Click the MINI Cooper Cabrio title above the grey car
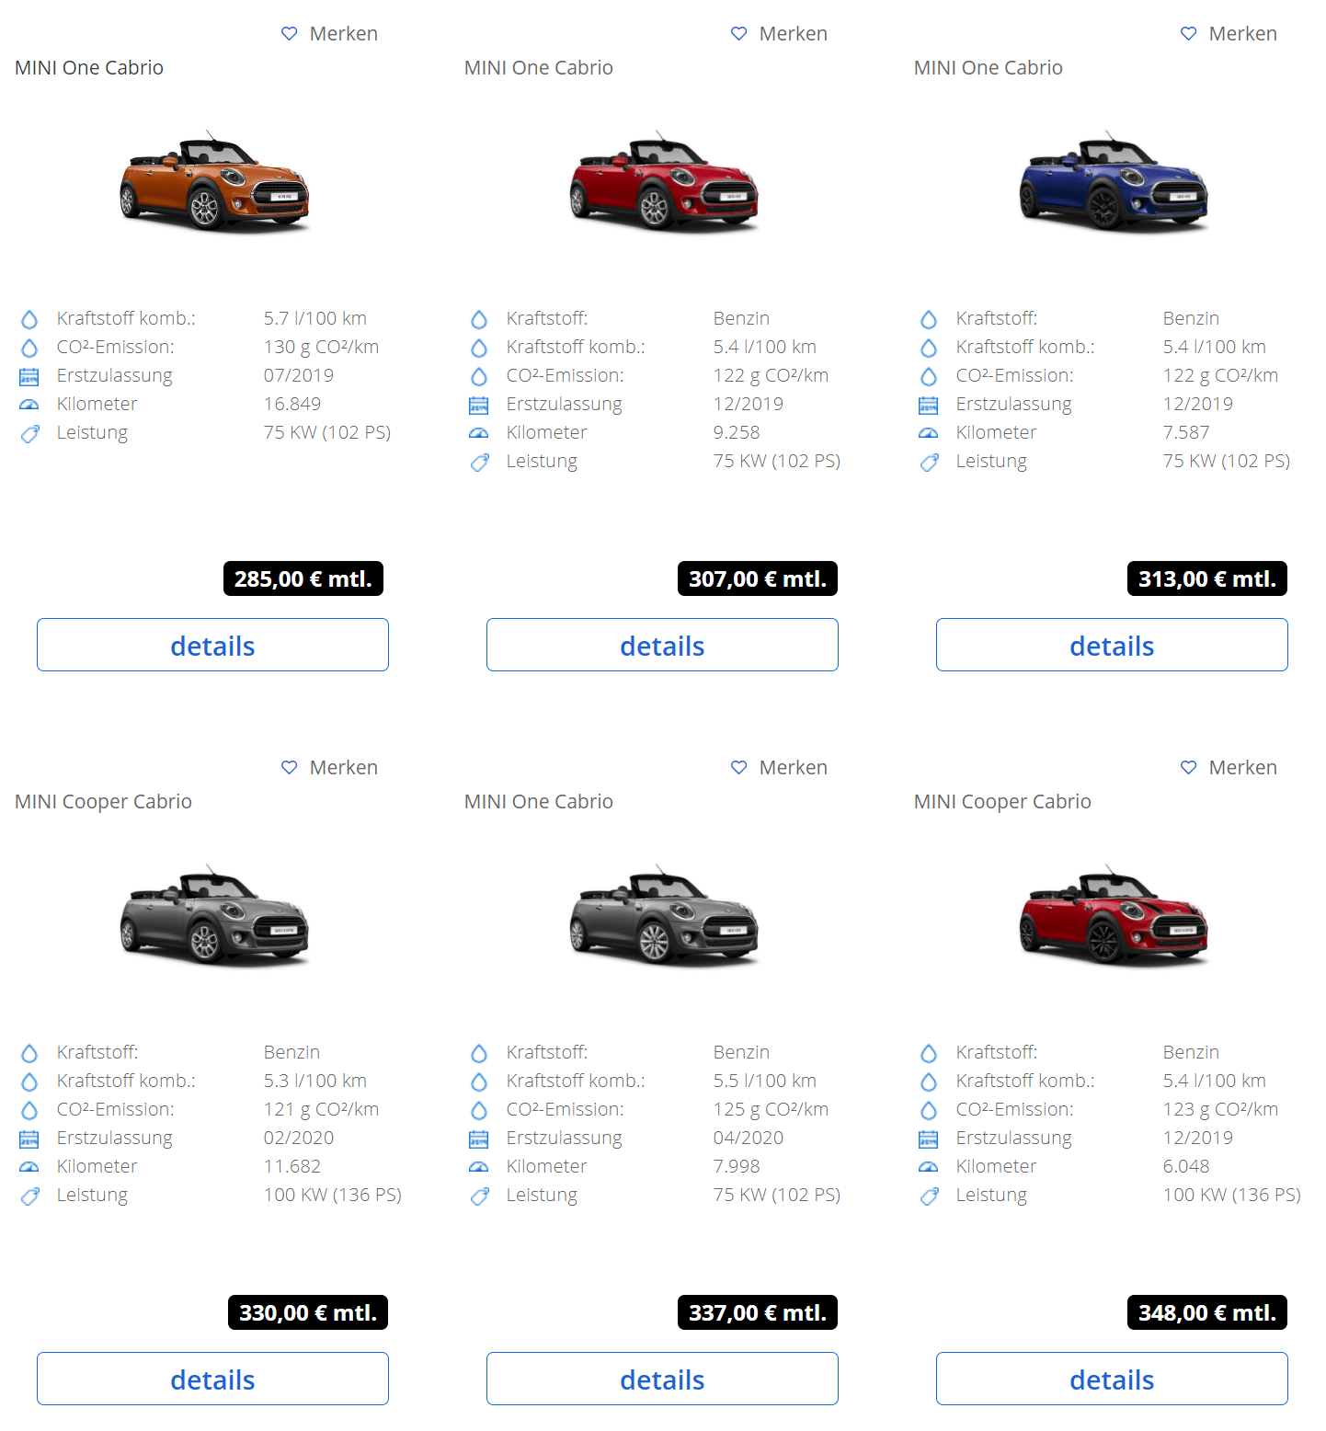This screenshot has width=1326, height=1431. 103,801
